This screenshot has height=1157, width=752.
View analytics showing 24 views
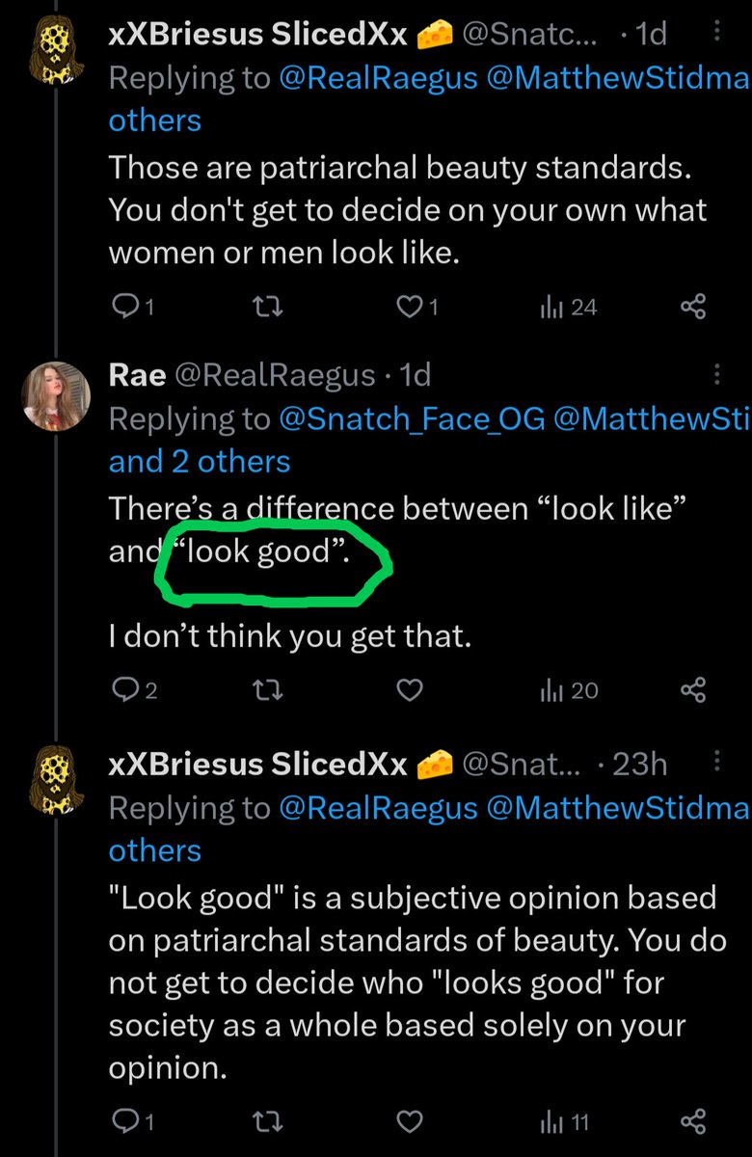(x=567, y=308)
